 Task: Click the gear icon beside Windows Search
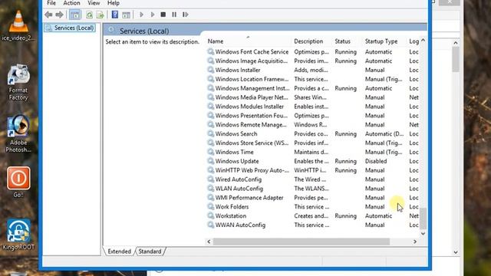pyautogui.click(x=211, y=133)
